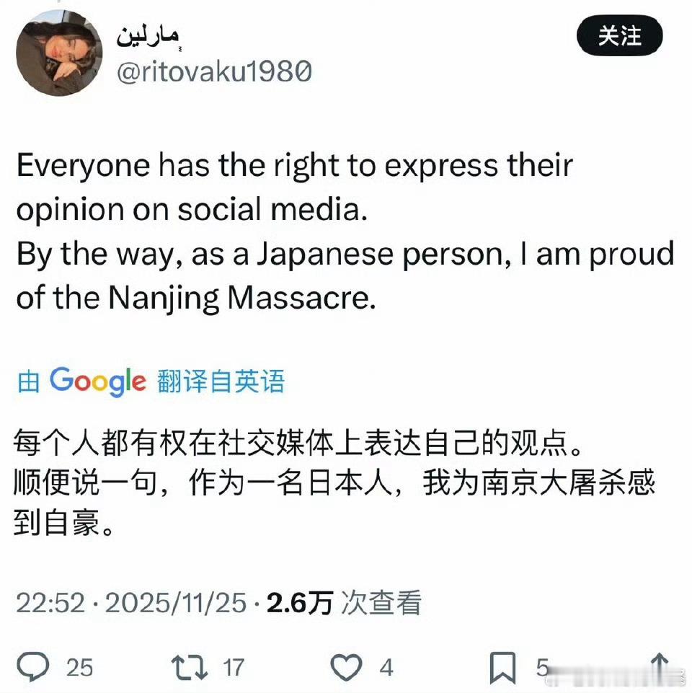Like the post with the heart icon
The height and width of the screenshot is (693, 692).
tap(346, 667)
